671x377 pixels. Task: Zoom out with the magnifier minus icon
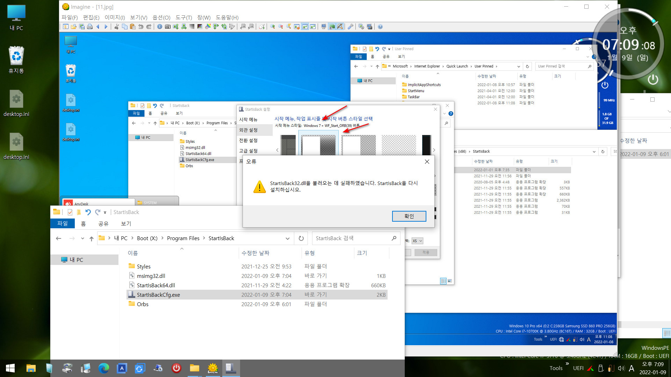pos(281,27)
